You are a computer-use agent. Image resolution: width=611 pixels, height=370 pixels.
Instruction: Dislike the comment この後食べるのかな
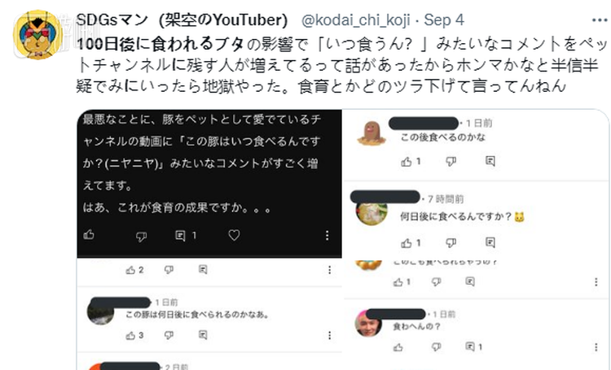451,162
